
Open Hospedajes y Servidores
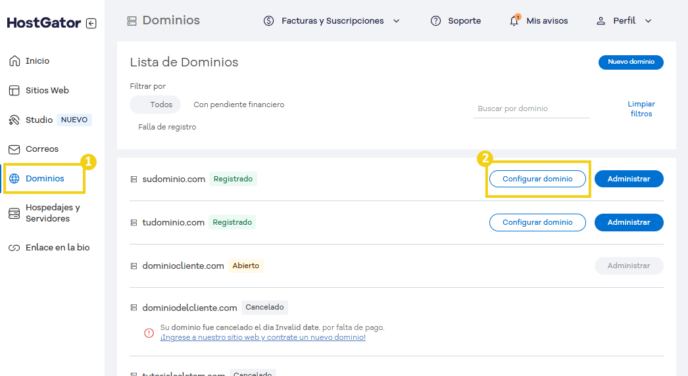[x=52, y=213]
